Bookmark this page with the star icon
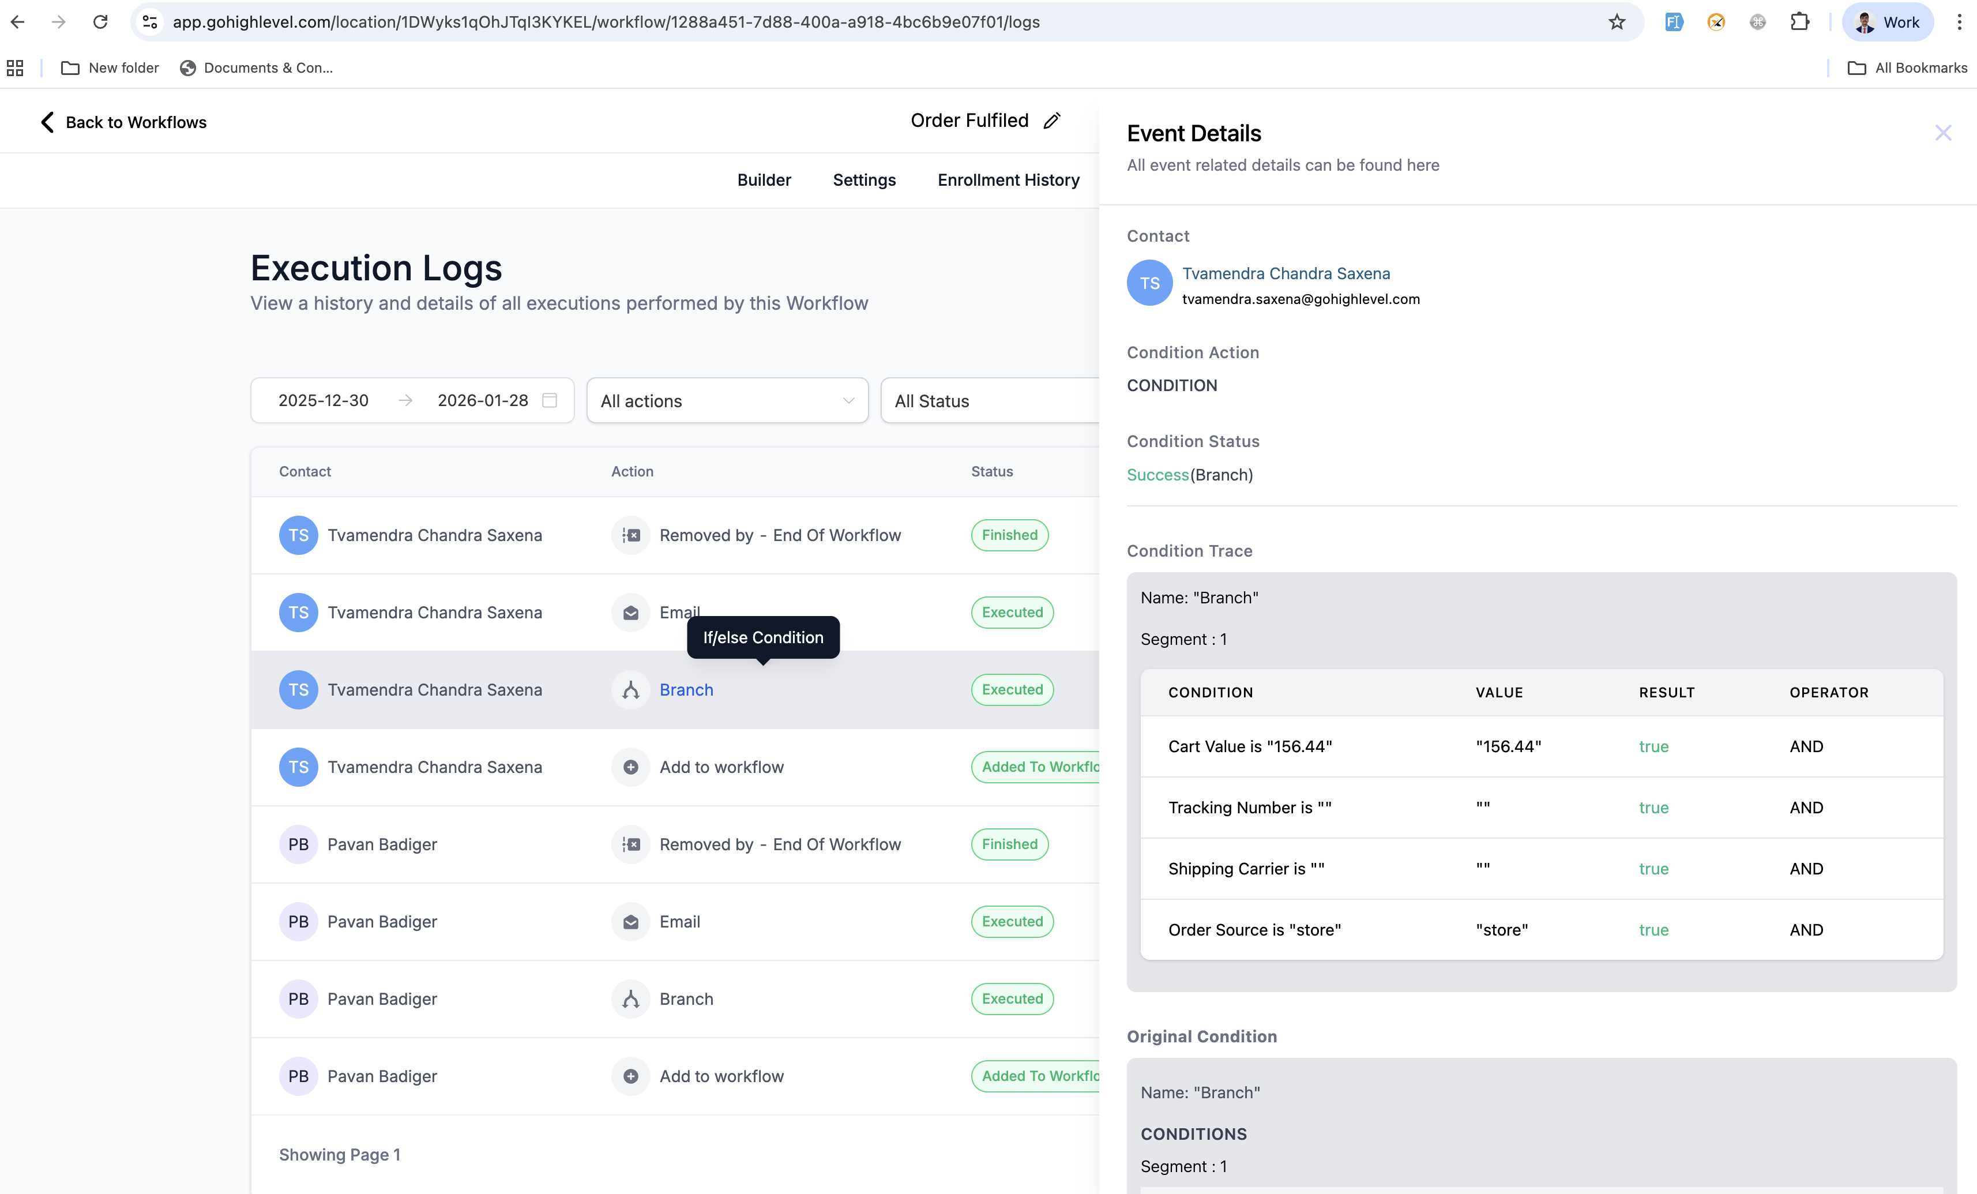Screen dimensions: 1977x1194 point(1617,22)
